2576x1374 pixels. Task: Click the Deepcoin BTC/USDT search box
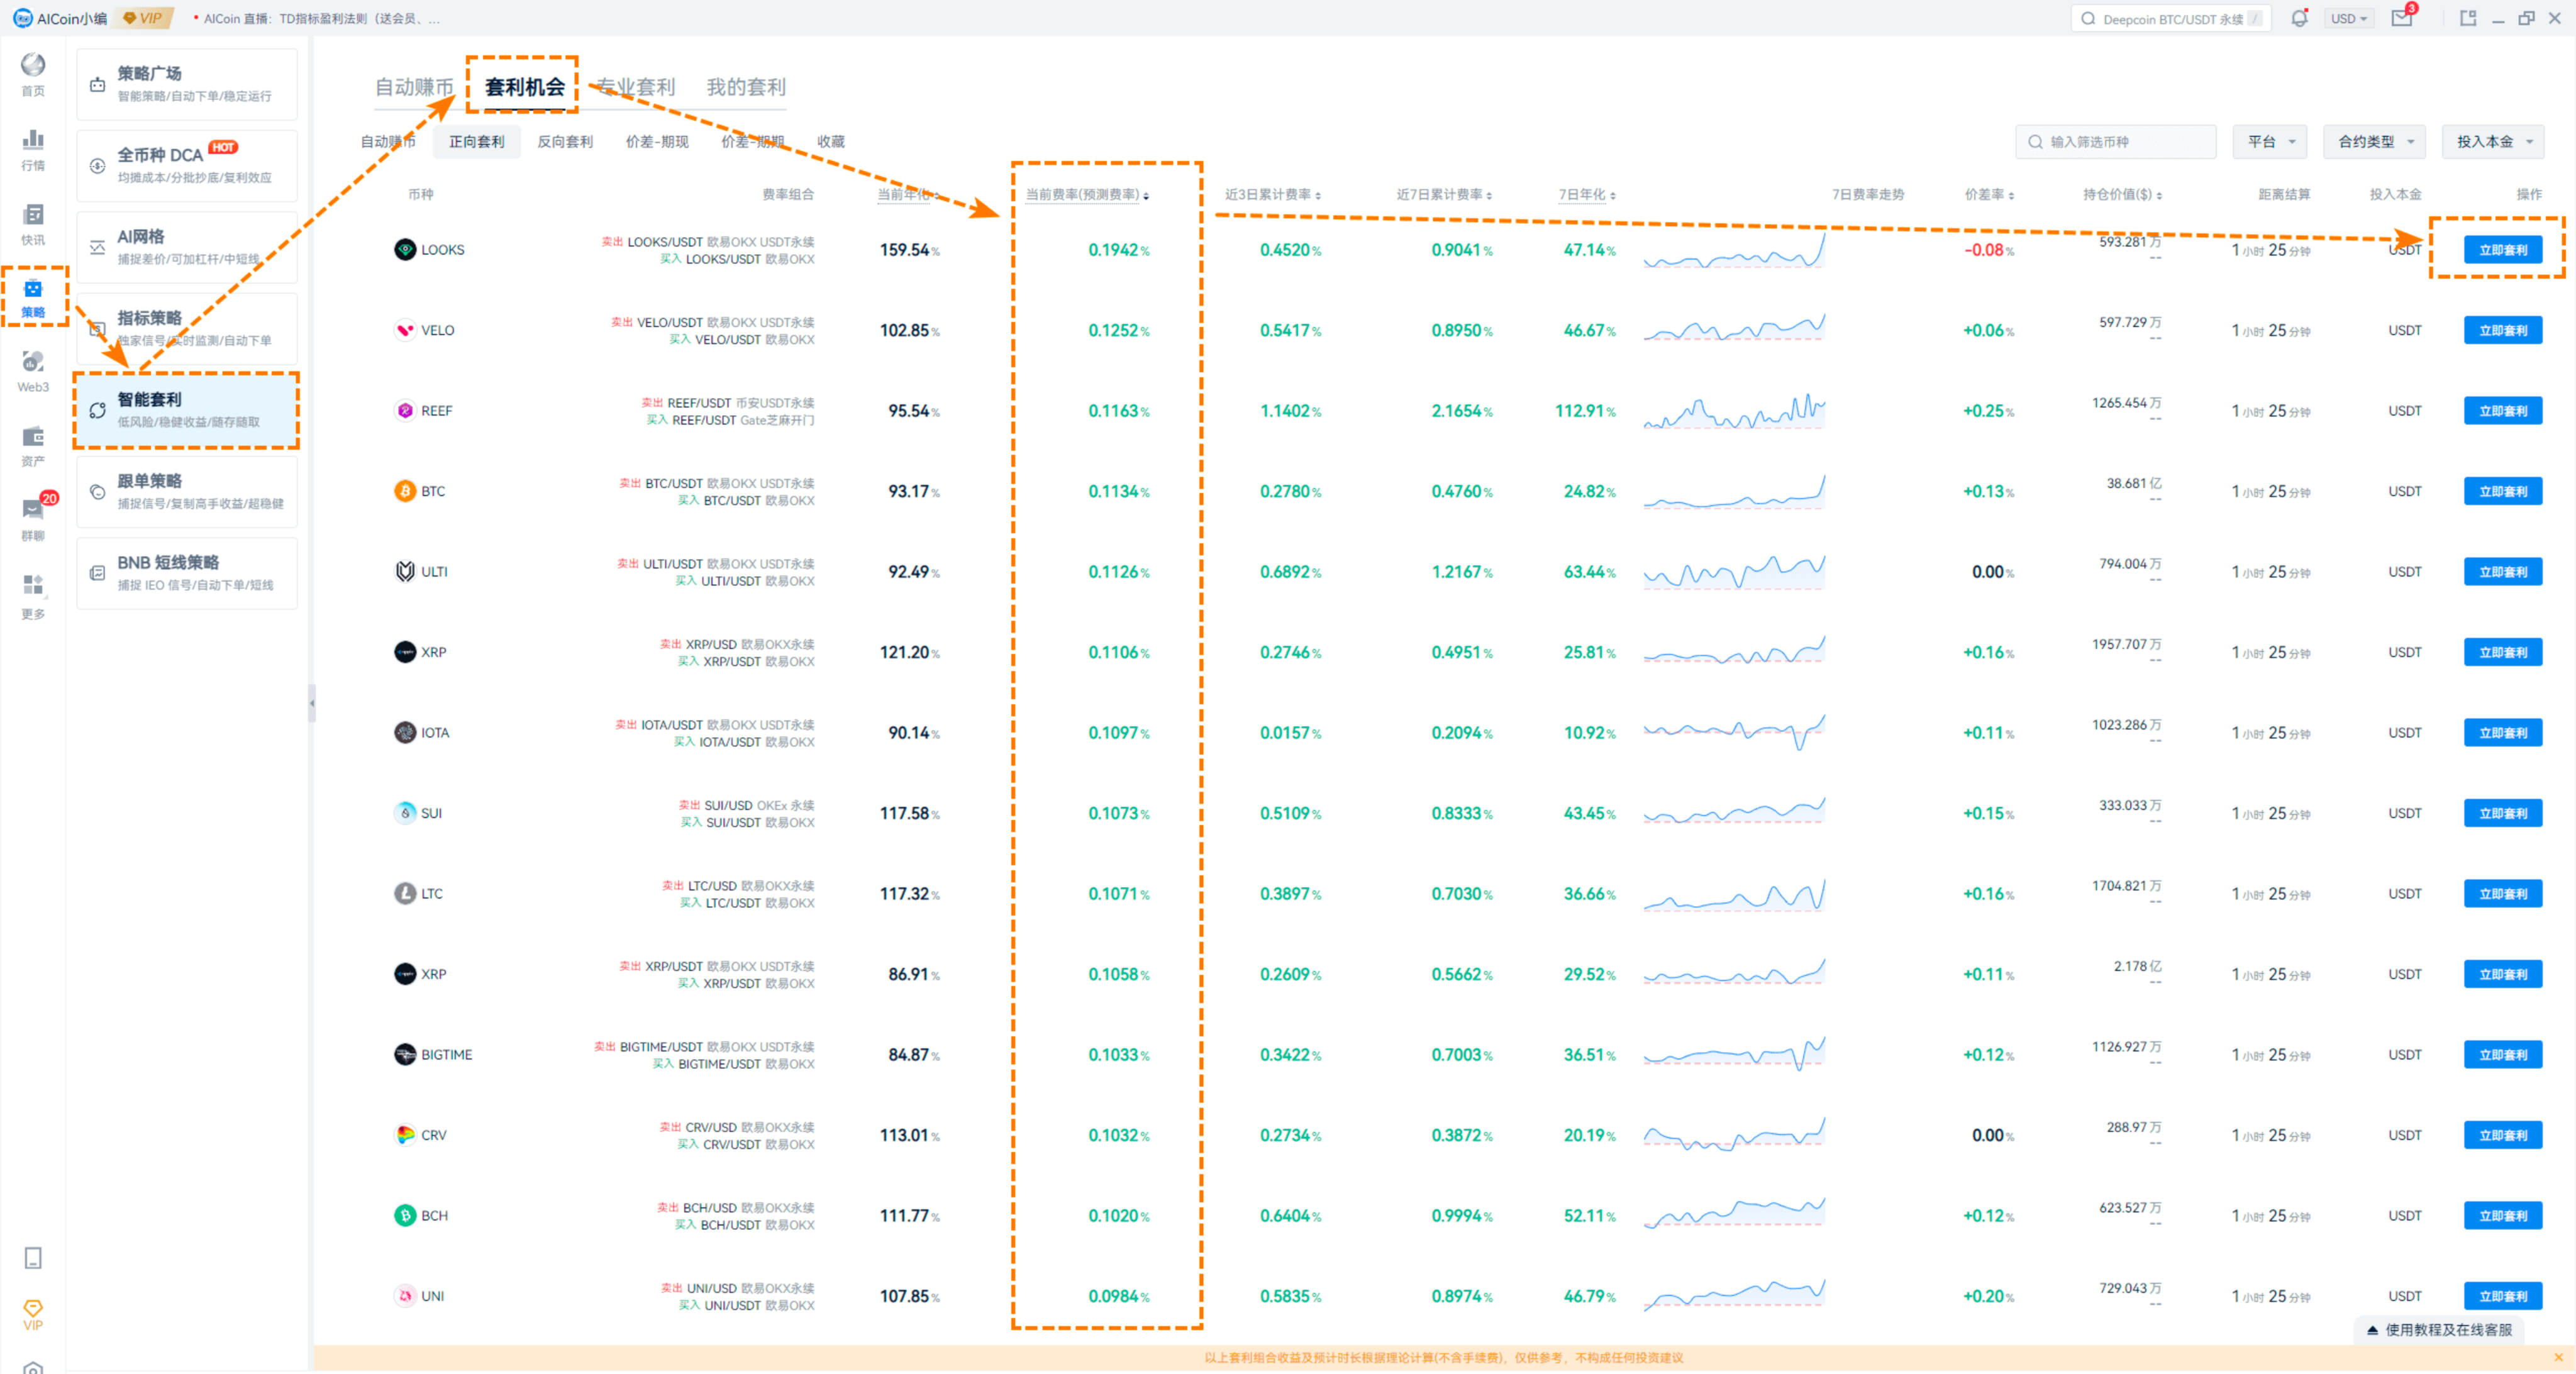[2170, 18]
